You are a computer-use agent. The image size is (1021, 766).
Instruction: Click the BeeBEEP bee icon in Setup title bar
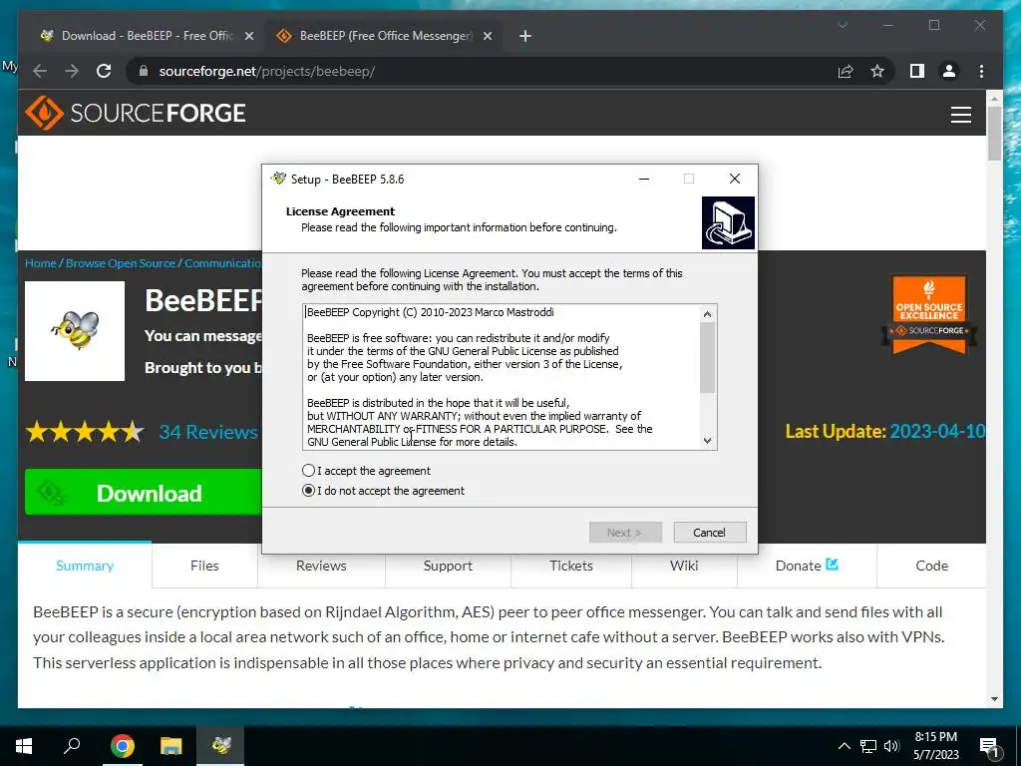pyautogui.click(x=278, y=179)
